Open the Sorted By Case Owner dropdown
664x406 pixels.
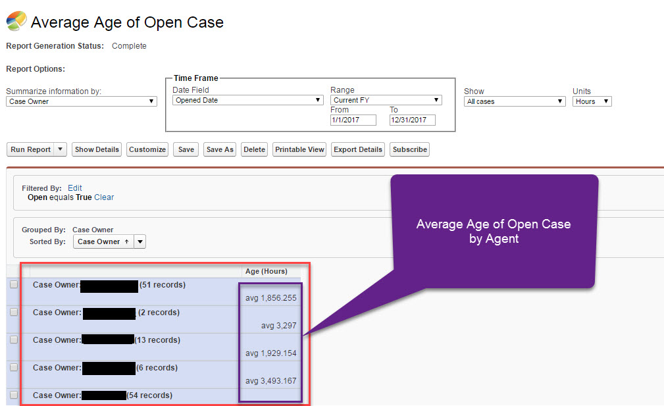click(x=138, y=241)
